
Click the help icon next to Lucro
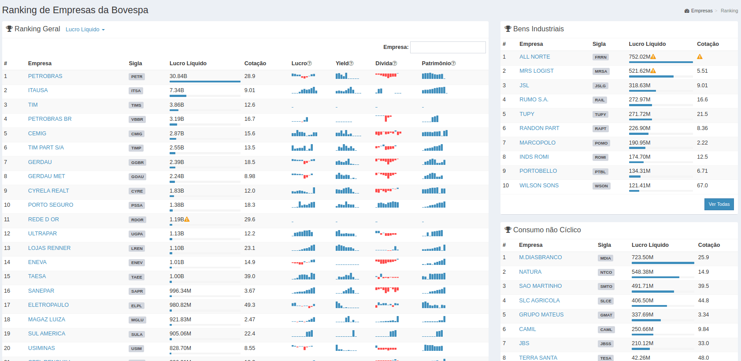(309, 63)
